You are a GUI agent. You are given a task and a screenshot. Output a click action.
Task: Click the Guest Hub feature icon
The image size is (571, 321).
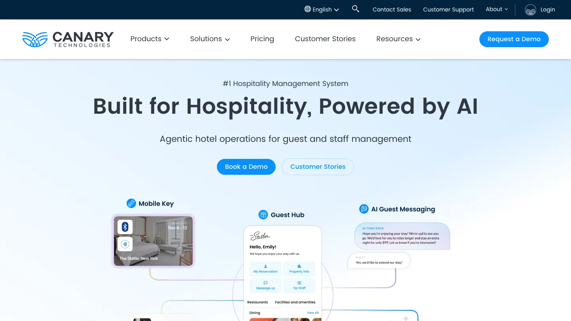(263, 215)
